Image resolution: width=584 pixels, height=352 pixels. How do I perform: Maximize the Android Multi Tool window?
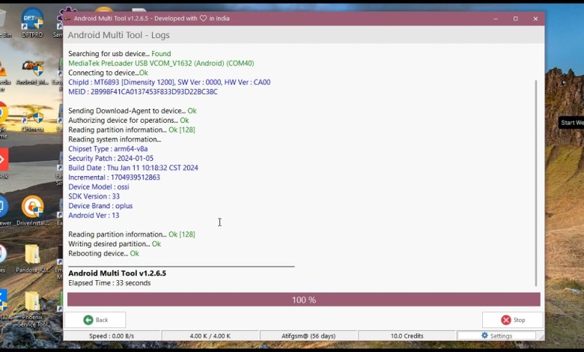pyautogui.click(x=515, y=18)
